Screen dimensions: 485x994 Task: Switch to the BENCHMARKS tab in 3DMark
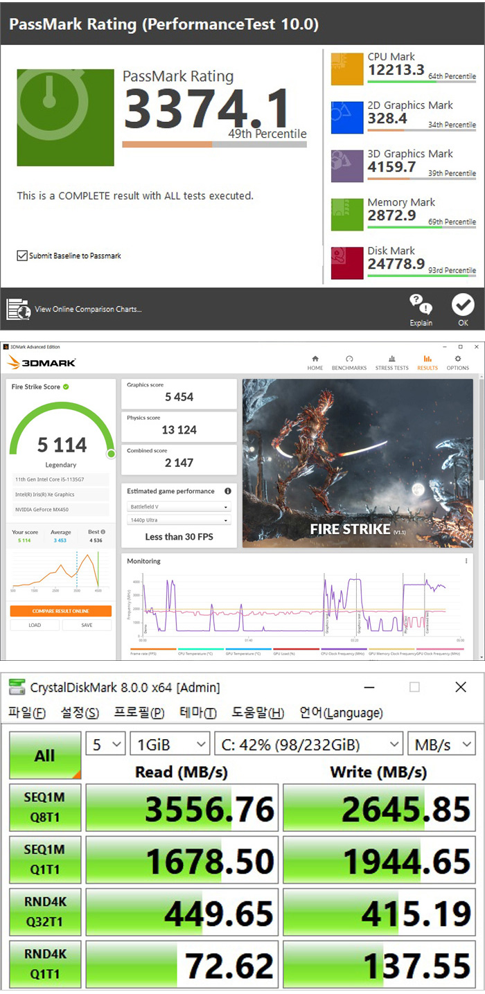(x=349, y=363)
